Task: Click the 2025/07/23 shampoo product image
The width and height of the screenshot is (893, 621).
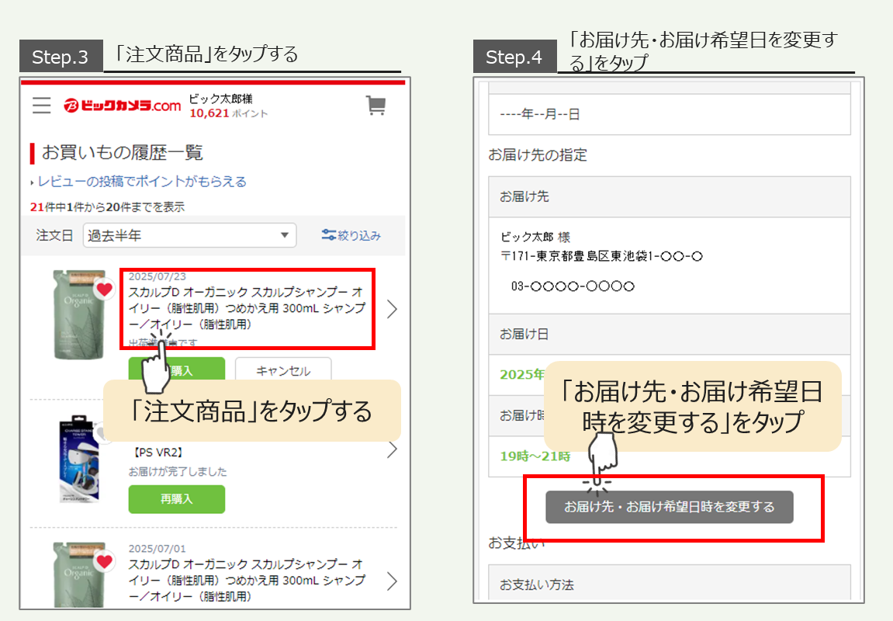Action: pos(79,314)
